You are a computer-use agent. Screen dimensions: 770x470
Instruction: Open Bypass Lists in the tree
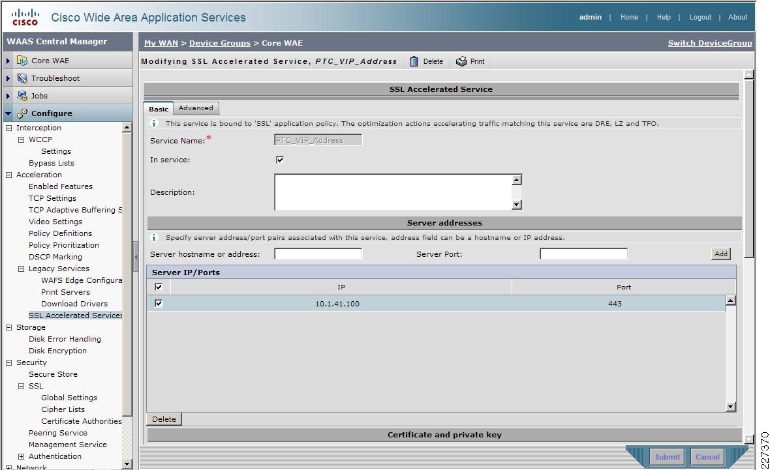click(x=52, y=163)
